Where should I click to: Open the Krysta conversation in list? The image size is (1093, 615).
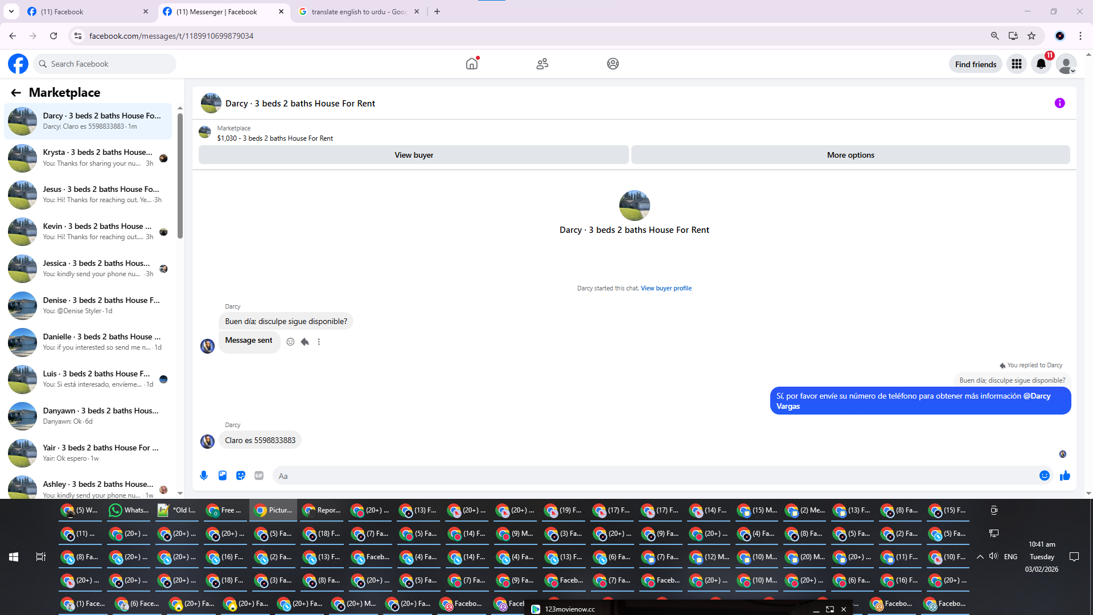[x=91, y=158]
